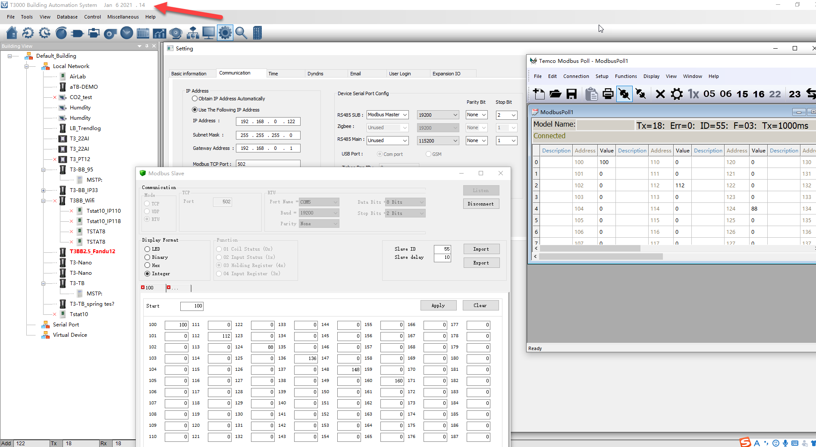Select Obtain IP Address Automatically option
The width and height of the screenshot is (816, 447).
pyautogui.click(x=195, y=99)
